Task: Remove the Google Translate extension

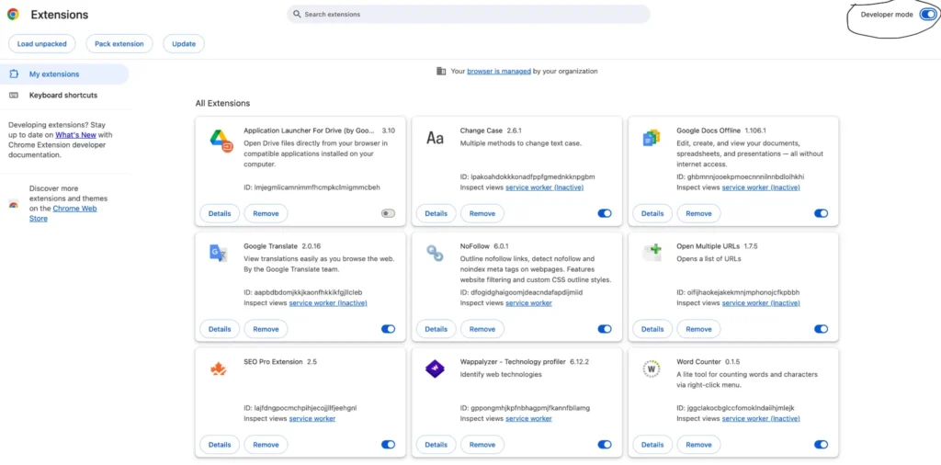Action: (x=266, y=329)
